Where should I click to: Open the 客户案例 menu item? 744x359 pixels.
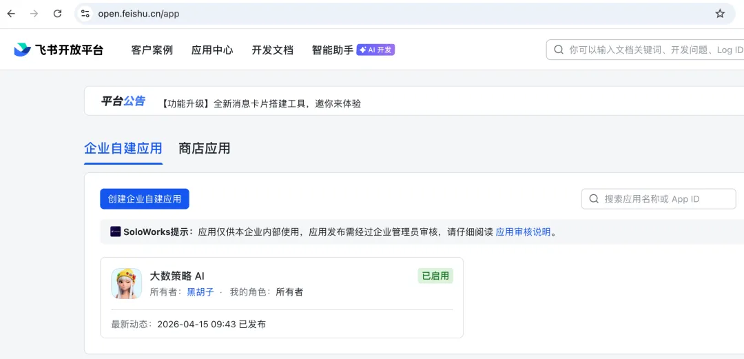coord(152,50)
